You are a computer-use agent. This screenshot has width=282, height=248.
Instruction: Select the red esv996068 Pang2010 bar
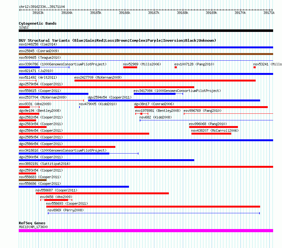point(214,127)
